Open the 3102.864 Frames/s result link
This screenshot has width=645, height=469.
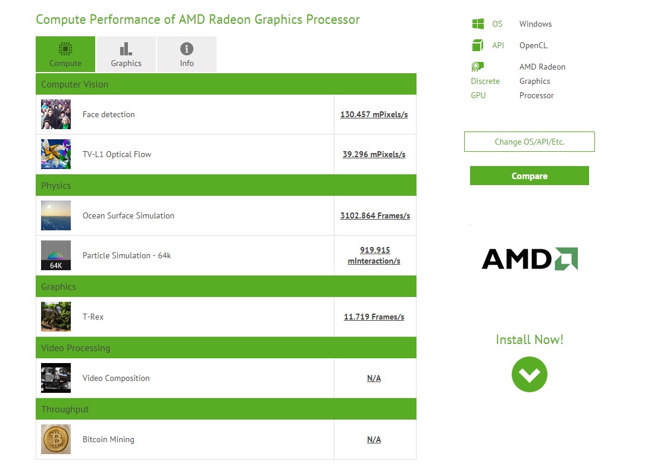375,215
